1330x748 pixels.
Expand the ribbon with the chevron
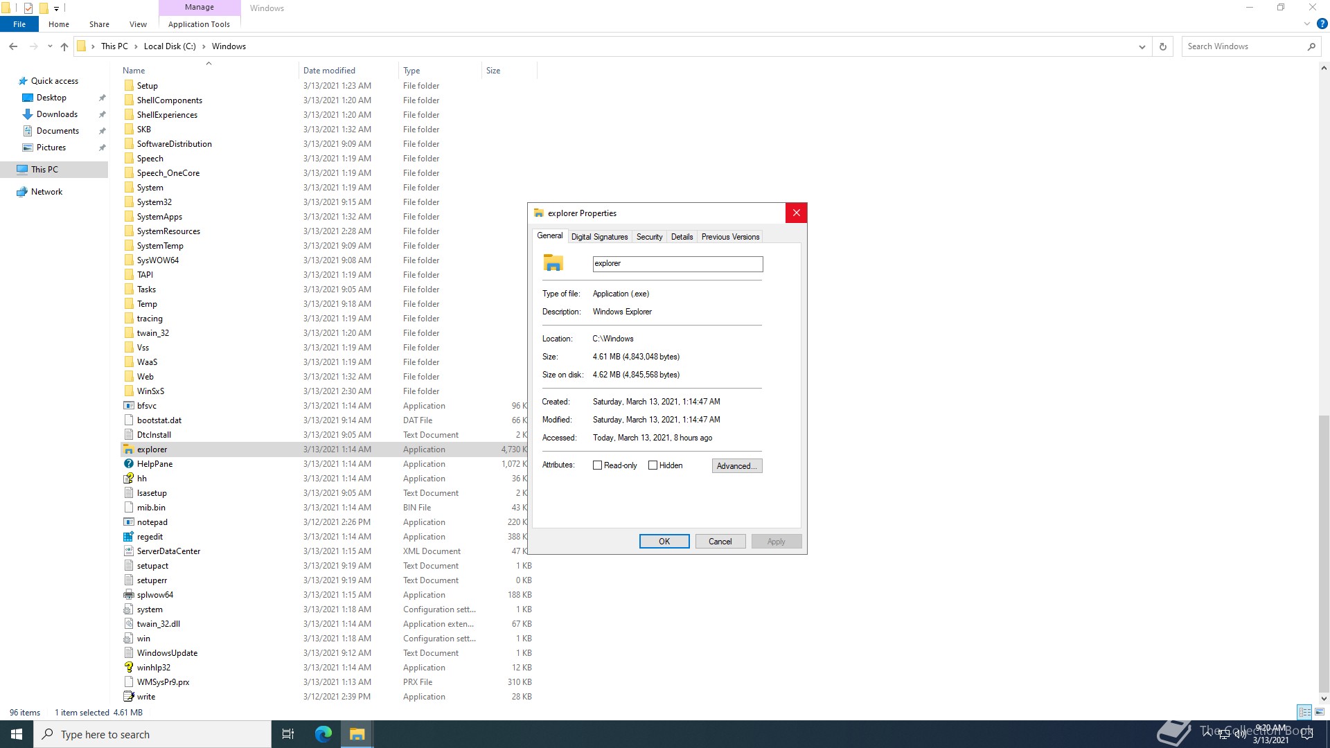(1307, 24)
